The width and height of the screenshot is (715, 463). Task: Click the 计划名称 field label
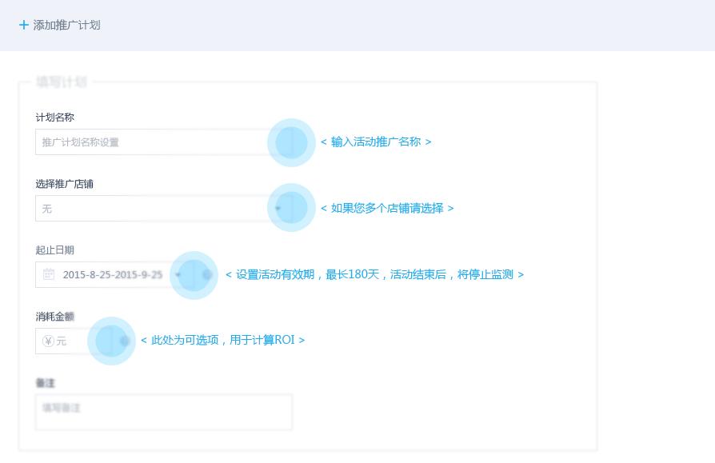tap(54, 118)
